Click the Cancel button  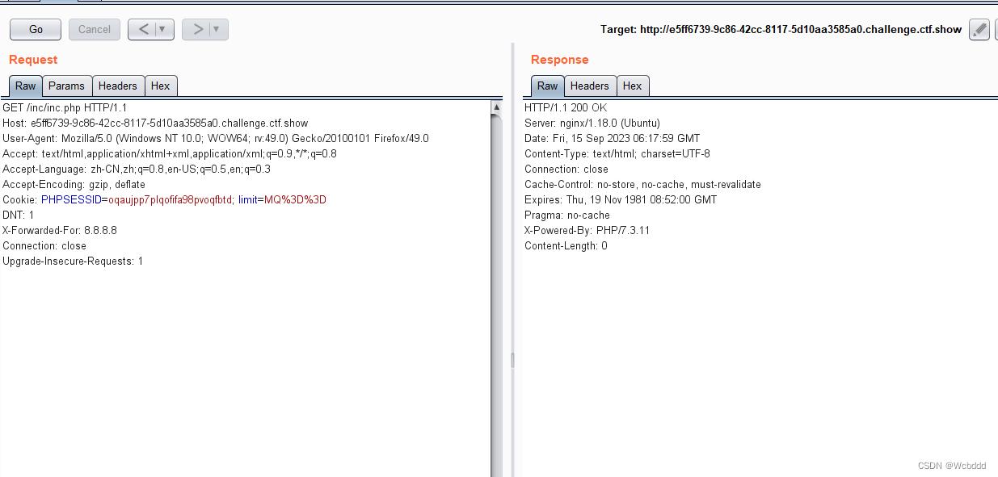pyautogui.click(x=95, y=30)
